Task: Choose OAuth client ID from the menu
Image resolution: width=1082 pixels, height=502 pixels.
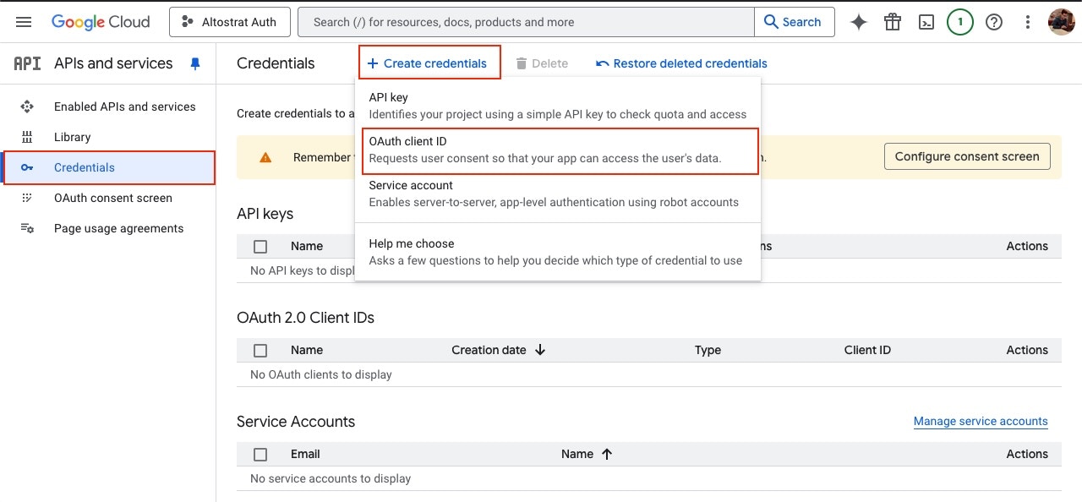Action: click(x=560, y=150)
